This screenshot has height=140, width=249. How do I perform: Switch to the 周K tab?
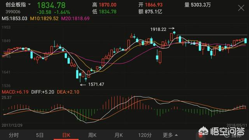(92, 135)
